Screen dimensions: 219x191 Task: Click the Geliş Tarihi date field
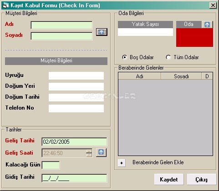(x=74, y=142)
